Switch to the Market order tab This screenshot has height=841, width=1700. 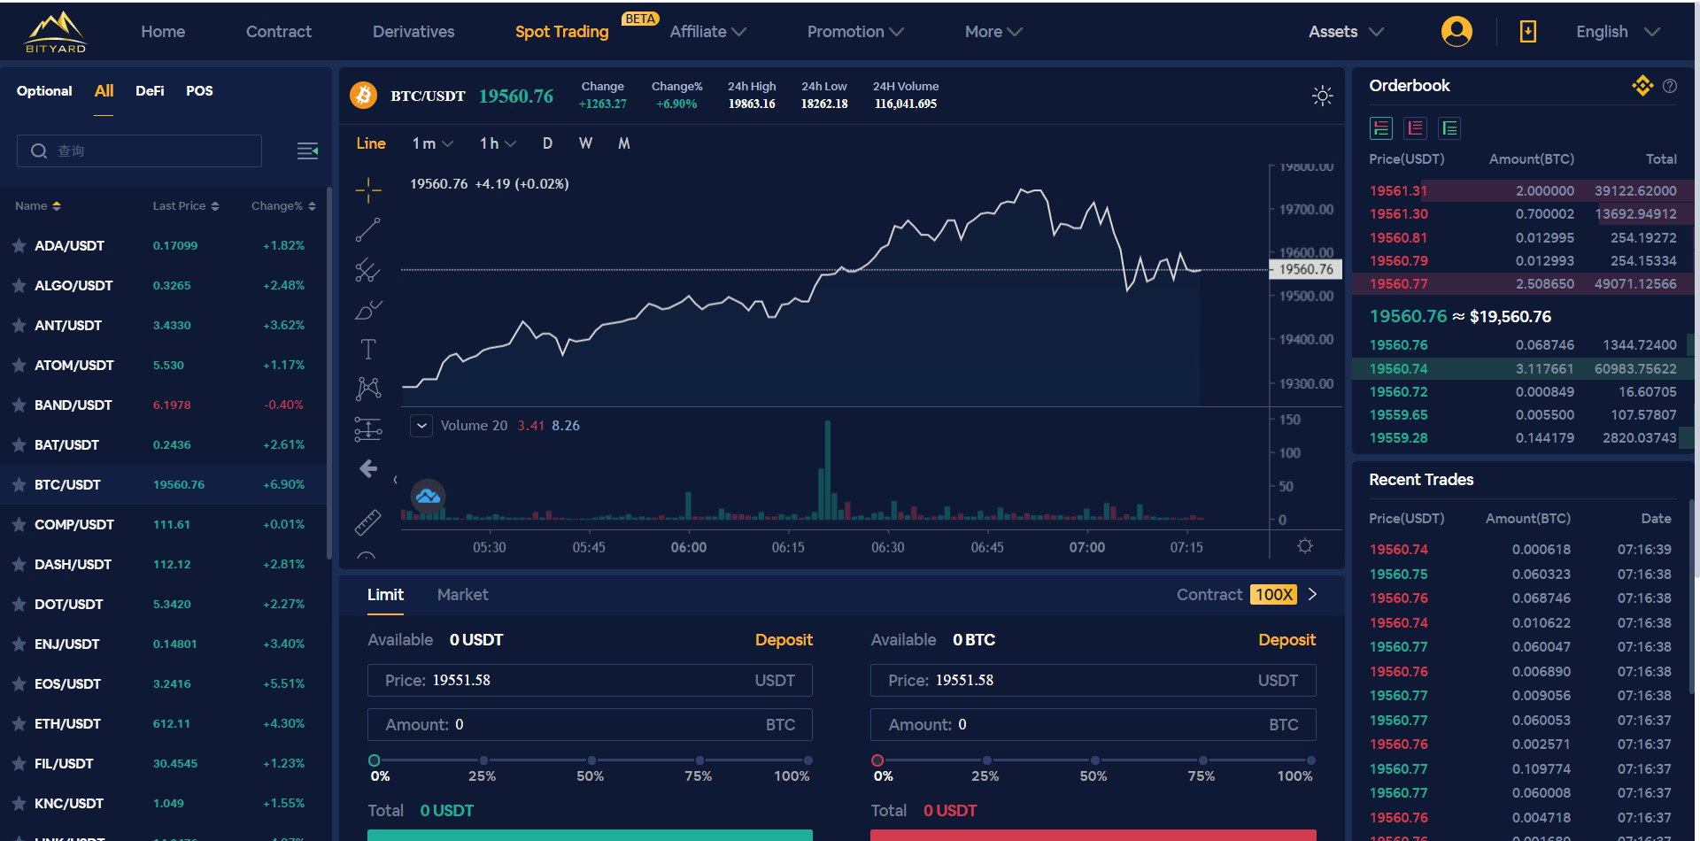[462, 595]
